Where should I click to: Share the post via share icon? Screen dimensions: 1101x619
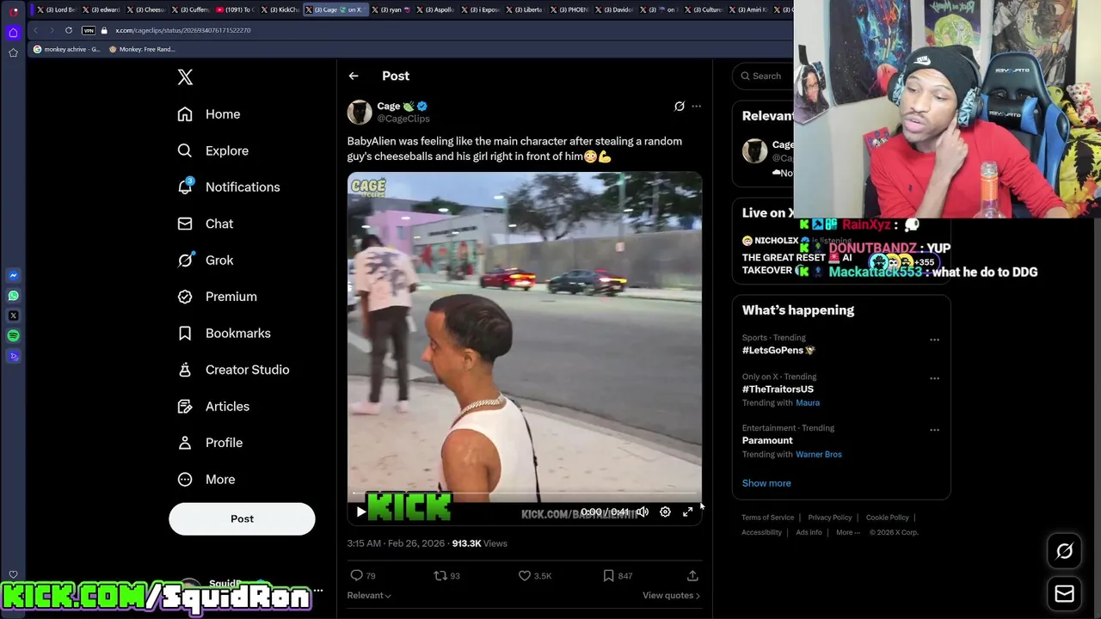692,576
